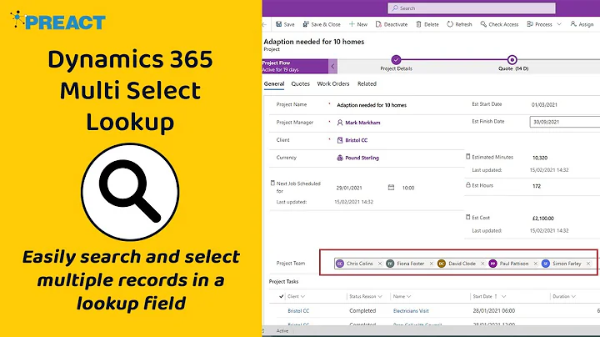600x337 pixels.
Task: Click the Est Finish Date input
Action: coord(565,122)
